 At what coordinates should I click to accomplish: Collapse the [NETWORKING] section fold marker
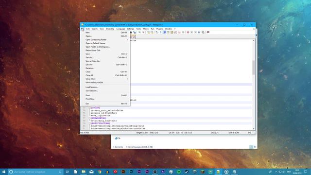coord(89,118)
